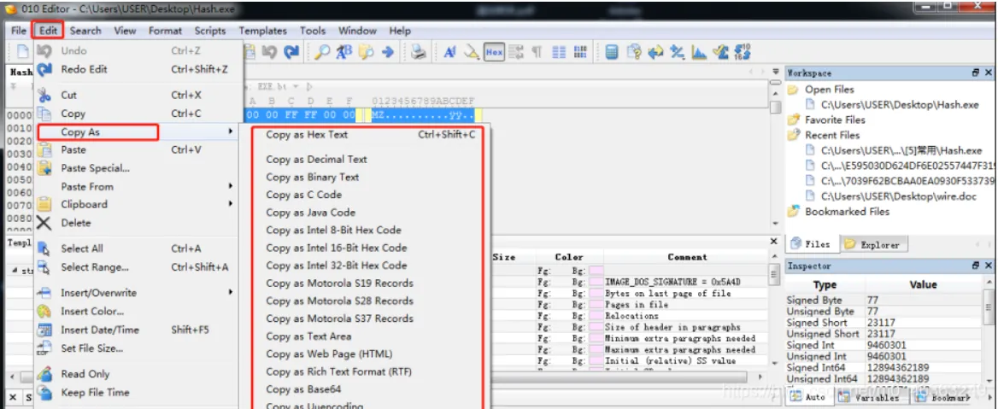Click the Convert arrows toolbar icon

[x=655, y=53]
